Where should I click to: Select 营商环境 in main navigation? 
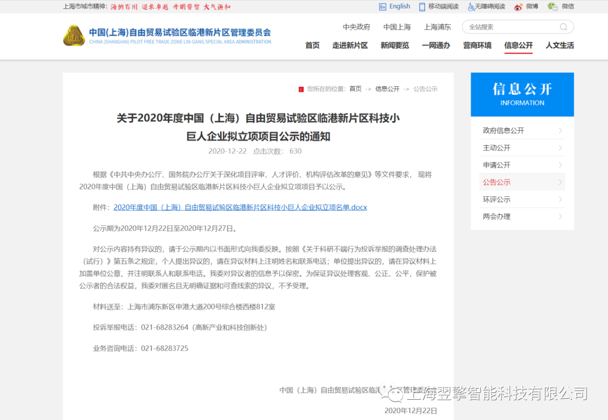(477, 46)
